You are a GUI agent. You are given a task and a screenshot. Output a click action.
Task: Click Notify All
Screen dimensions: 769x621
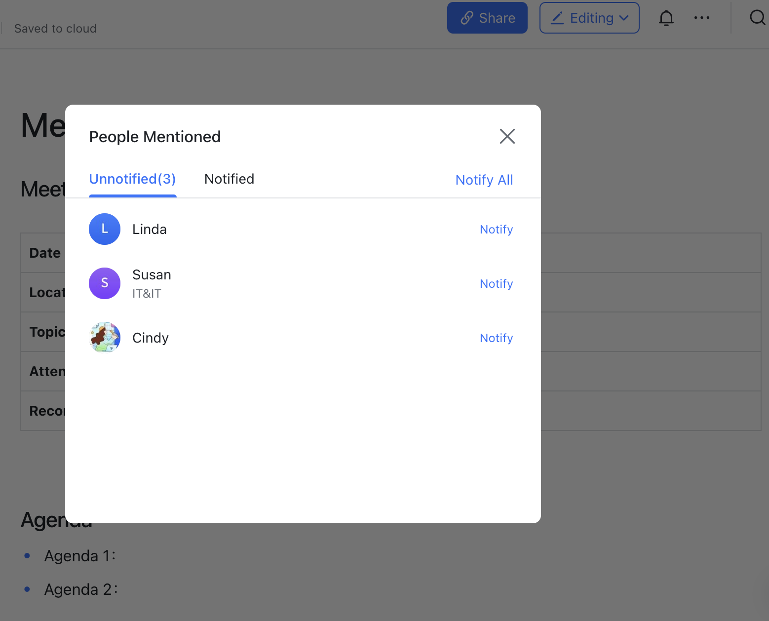[484, 180]
